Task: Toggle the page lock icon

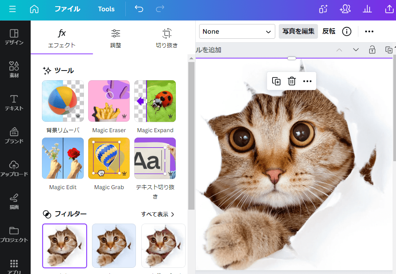Action: (372, 50)
